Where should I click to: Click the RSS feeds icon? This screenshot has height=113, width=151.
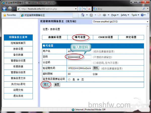[91, 15]
